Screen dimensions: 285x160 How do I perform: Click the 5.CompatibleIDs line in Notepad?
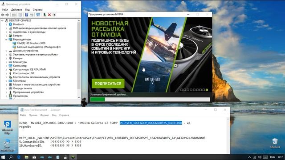(x=50, y=142)
